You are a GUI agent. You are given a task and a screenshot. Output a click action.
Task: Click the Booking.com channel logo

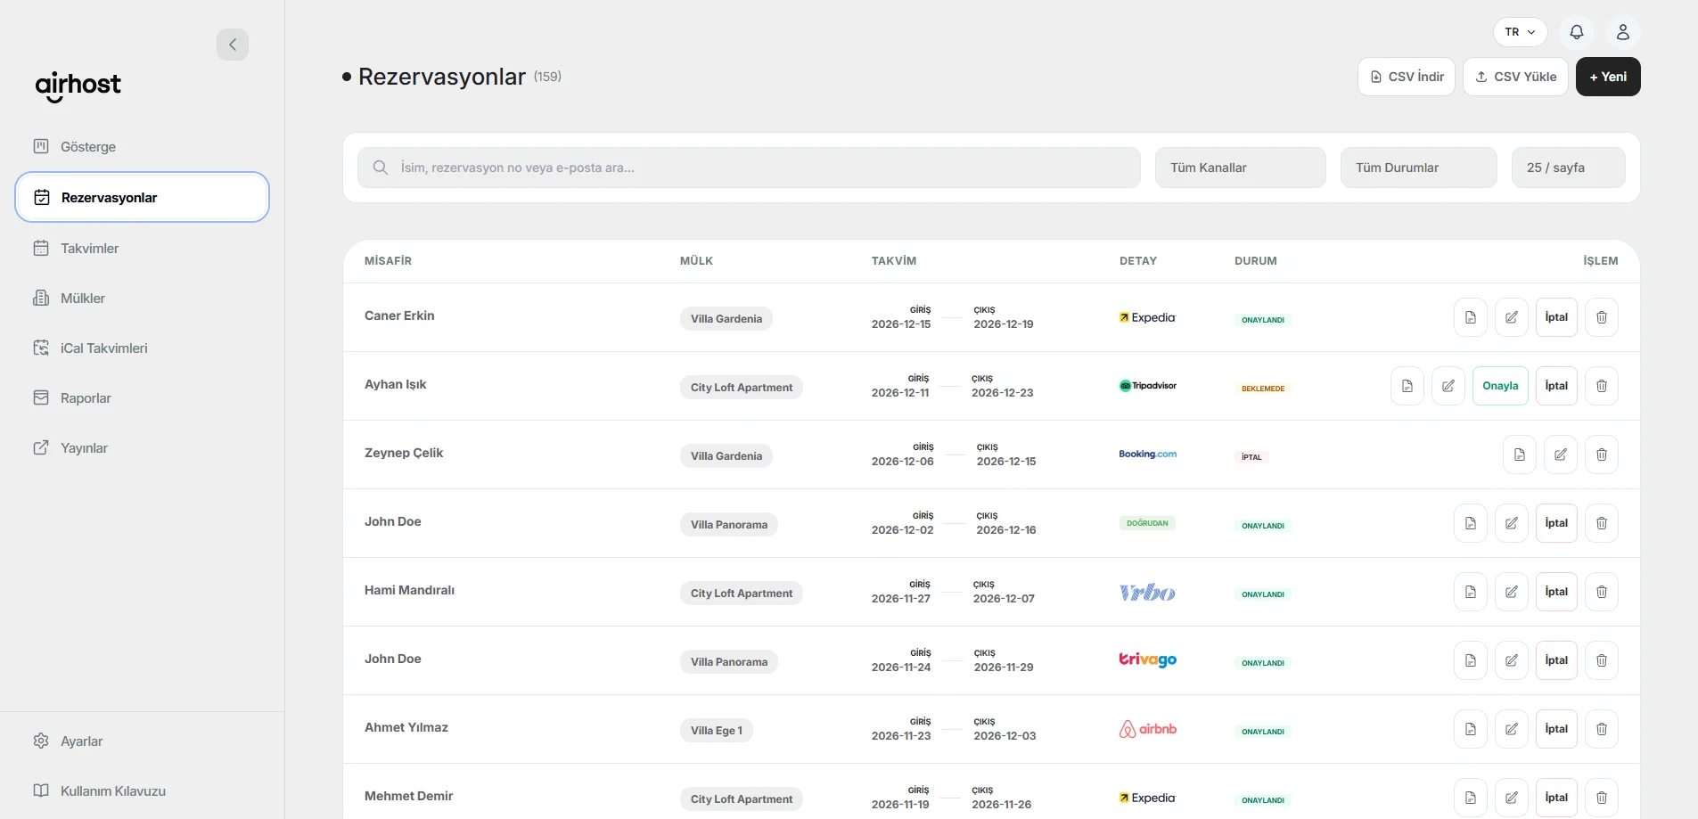1148,455
